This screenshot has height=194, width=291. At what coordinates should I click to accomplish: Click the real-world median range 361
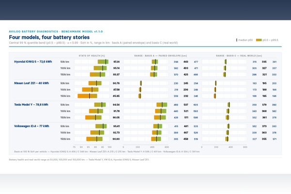point(264,117)
